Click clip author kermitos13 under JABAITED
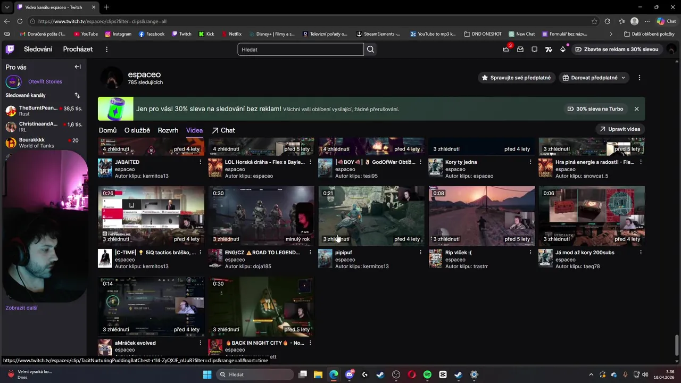Image resolution: width=681 pixels, height=383 pixels. tap(156, 176)
